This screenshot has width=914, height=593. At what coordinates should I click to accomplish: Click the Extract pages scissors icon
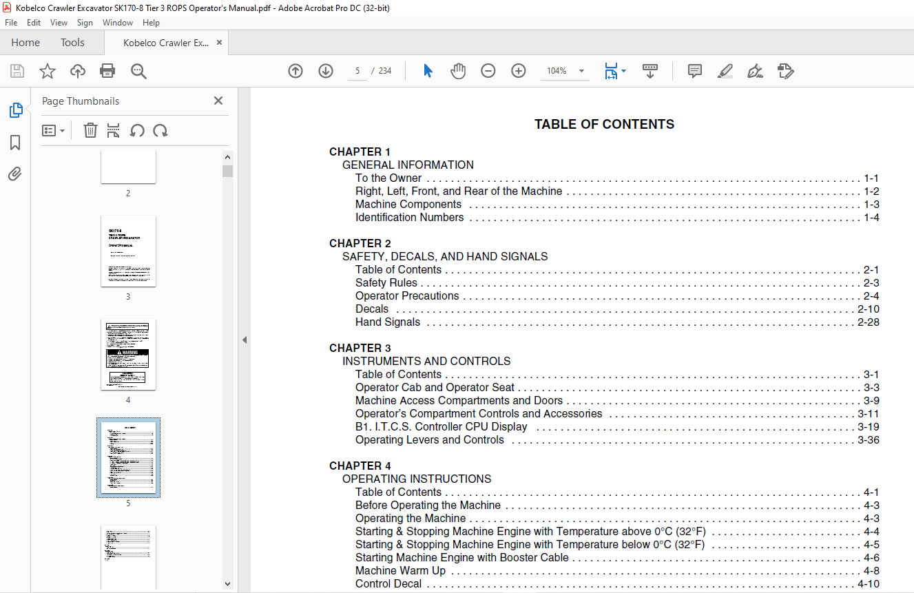coord(114,130)
